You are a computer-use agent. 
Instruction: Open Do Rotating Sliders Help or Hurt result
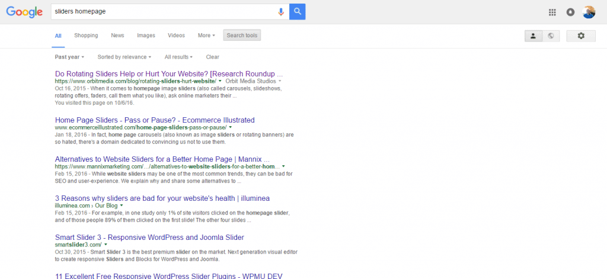click(169, 74)
